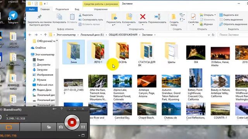Image resolution: width=248 pixels, height=139 pixels.
Task: Expand address bar history dropdown
Action: (x=208, y=35)
